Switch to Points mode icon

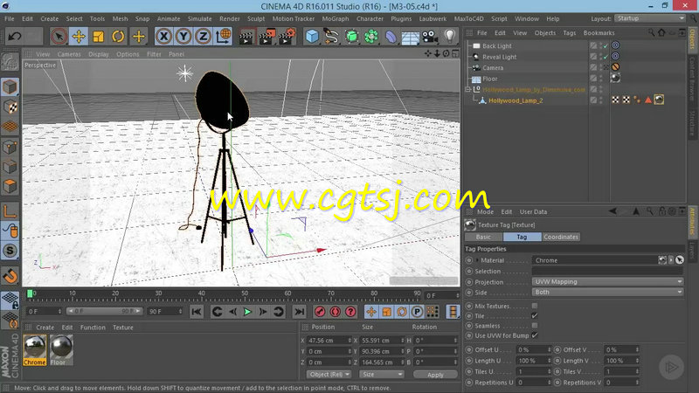[x=10, y=147]
